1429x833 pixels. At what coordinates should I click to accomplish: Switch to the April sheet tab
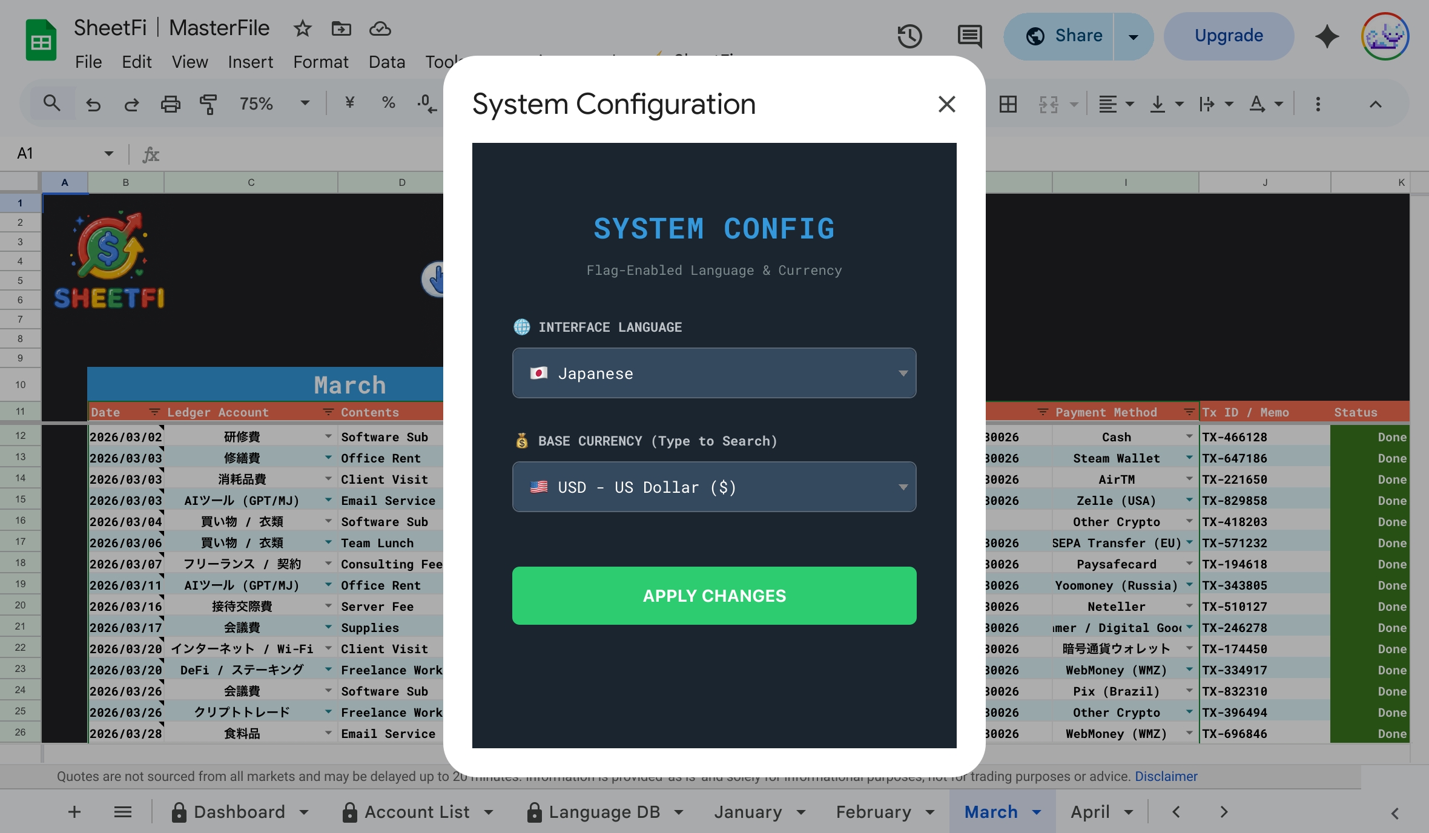point(1090,812)
